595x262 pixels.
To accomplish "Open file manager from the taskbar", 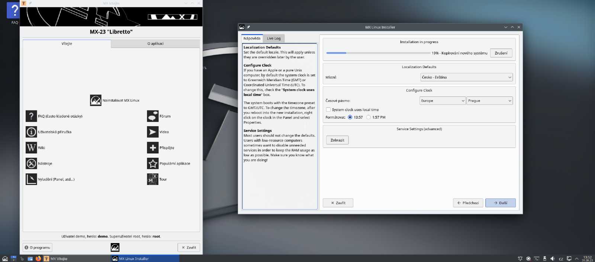I will click(x=30, y=259).
